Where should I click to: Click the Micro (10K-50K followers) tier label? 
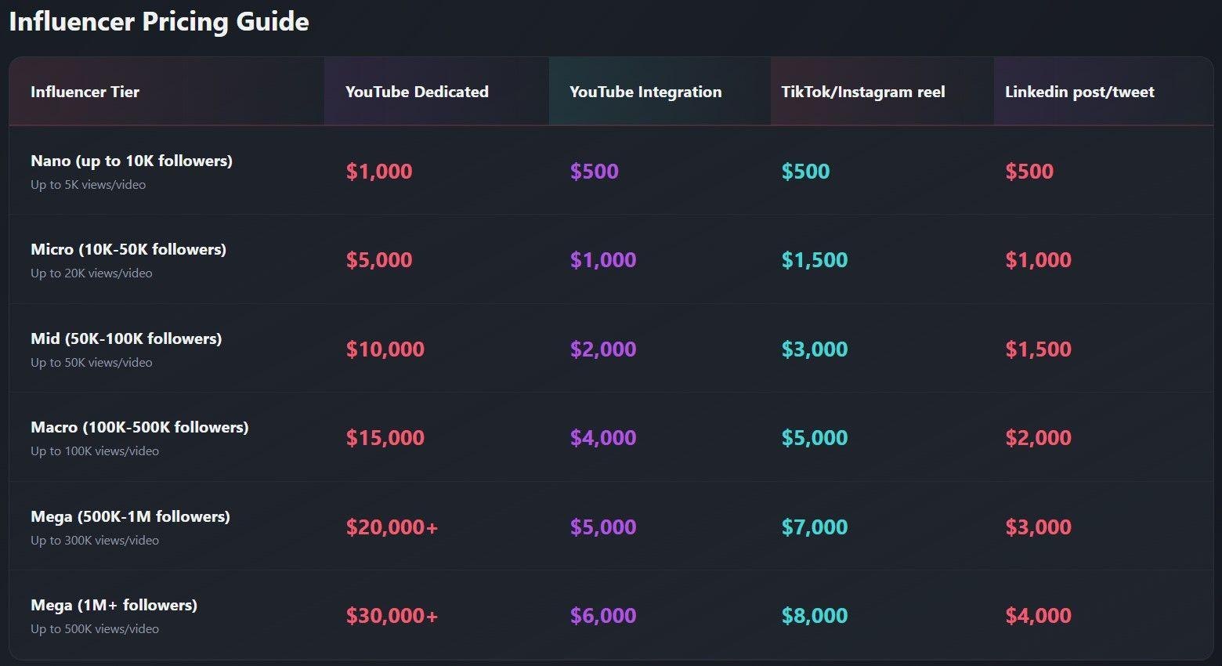(x=128, y=249)
